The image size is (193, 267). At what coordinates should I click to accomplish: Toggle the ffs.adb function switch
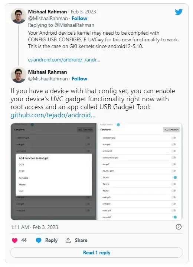tap(174, 177)
